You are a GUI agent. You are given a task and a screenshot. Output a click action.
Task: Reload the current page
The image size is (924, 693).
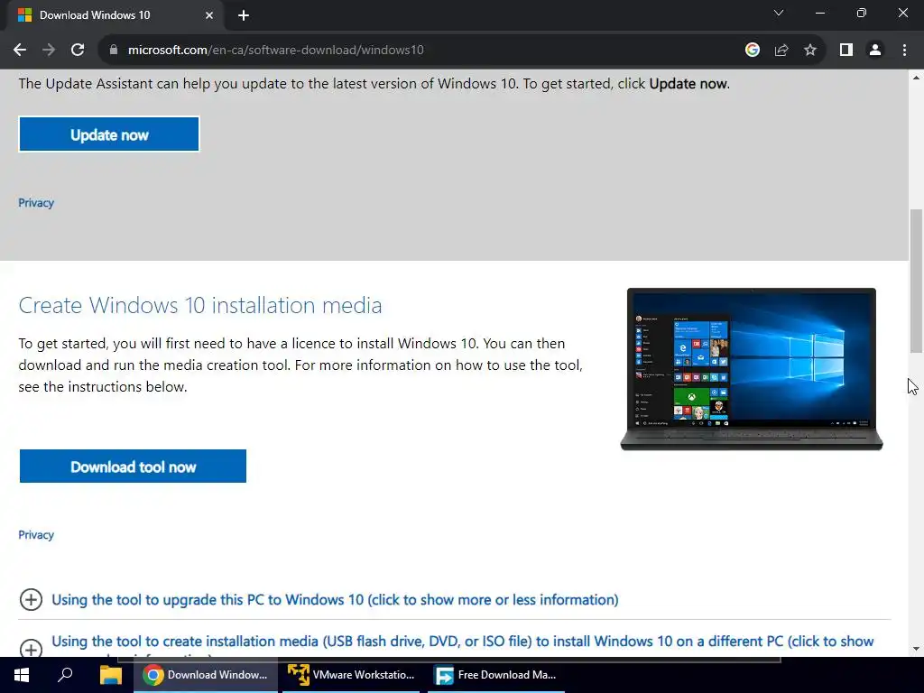[x=78, y=51]
